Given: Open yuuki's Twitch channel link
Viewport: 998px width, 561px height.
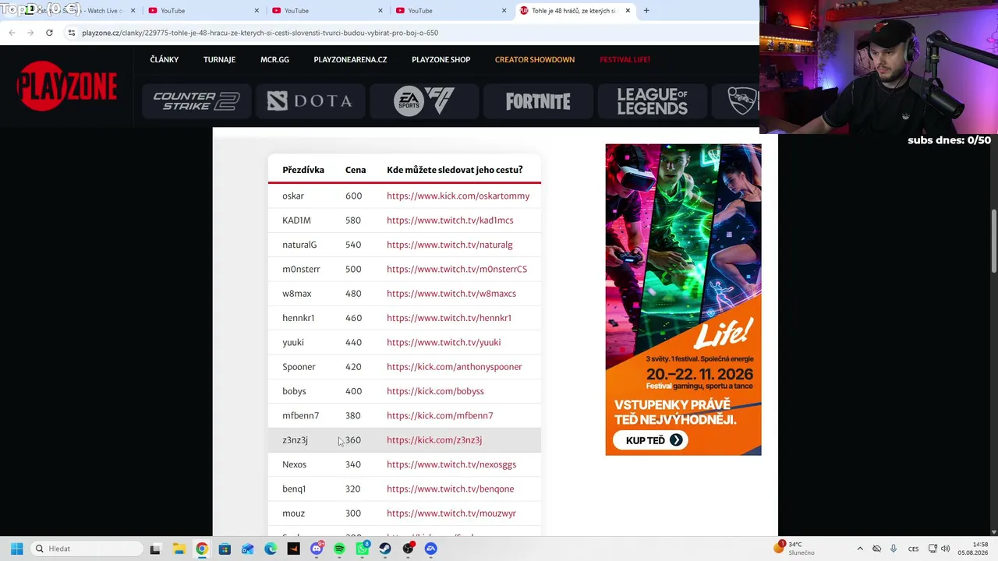Looking at the screenshot, I should (x=444, y=342).
